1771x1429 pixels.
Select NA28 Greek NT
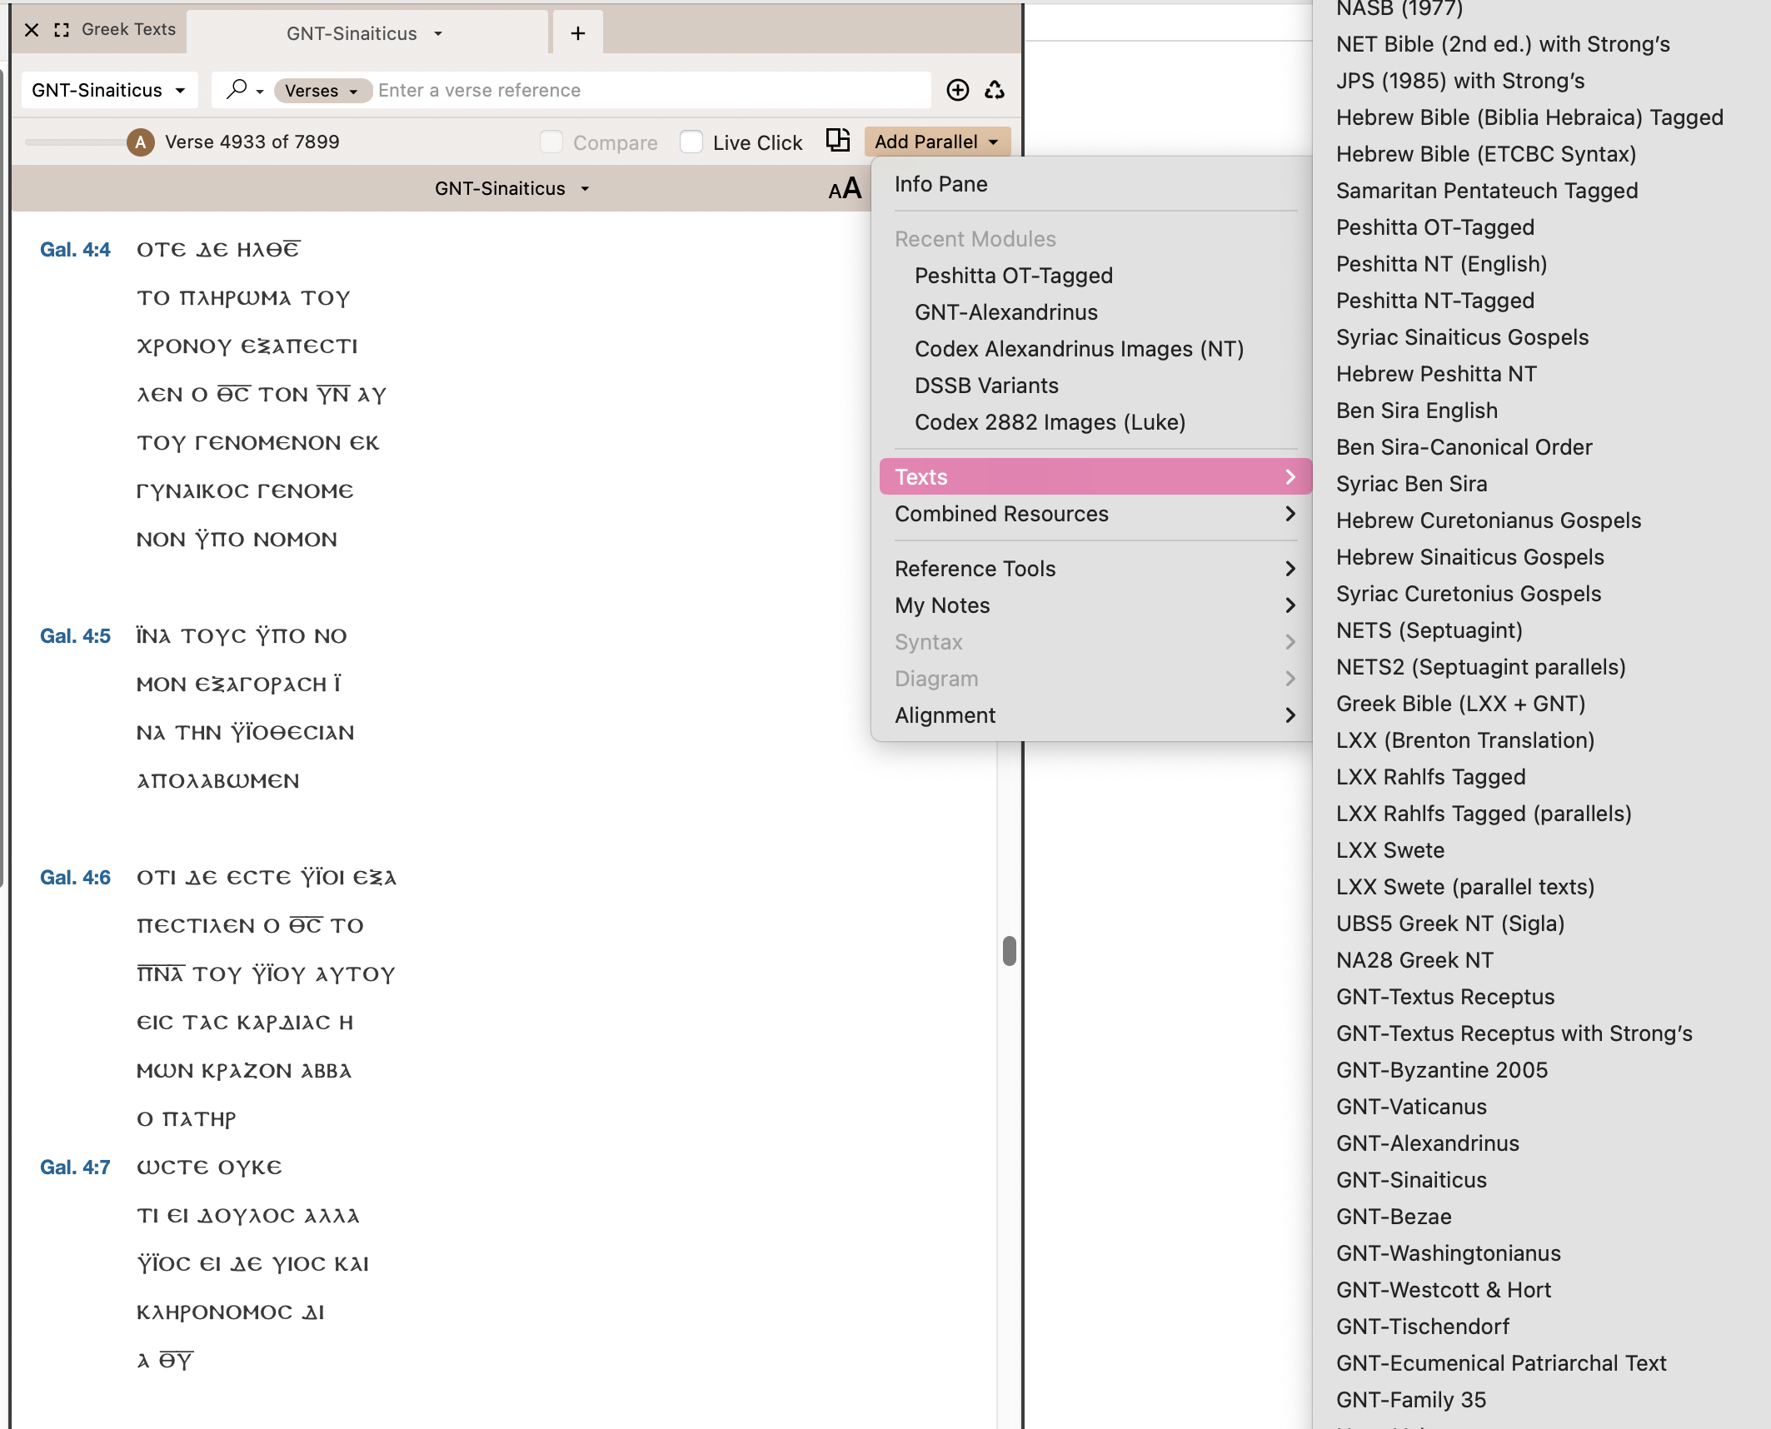[x=1414, y=960]
